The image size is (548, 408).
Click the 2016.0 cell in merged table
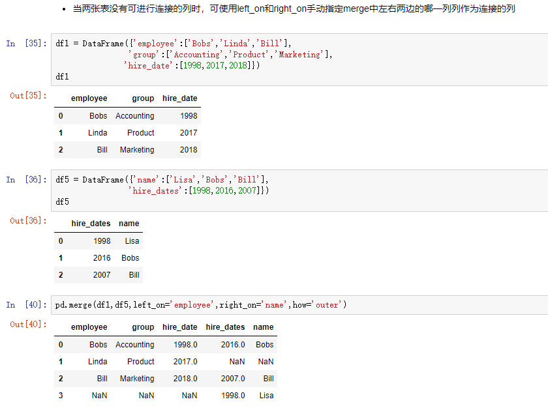pos(233,345)
